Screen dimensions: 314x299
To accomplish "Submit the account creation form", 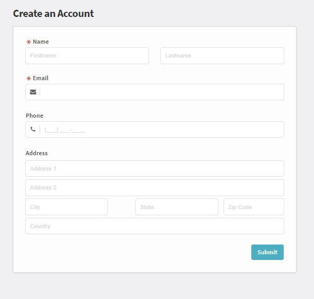I will 267,252.
